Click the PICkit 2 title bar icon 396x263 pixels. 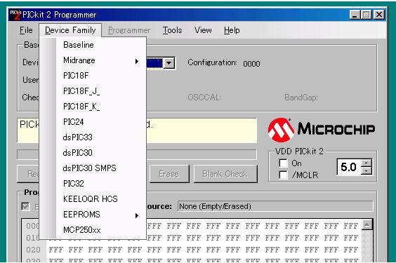coord(15,15)
